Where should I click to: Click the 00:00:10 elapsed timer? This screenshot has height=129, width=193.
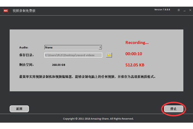pos(134,54)
